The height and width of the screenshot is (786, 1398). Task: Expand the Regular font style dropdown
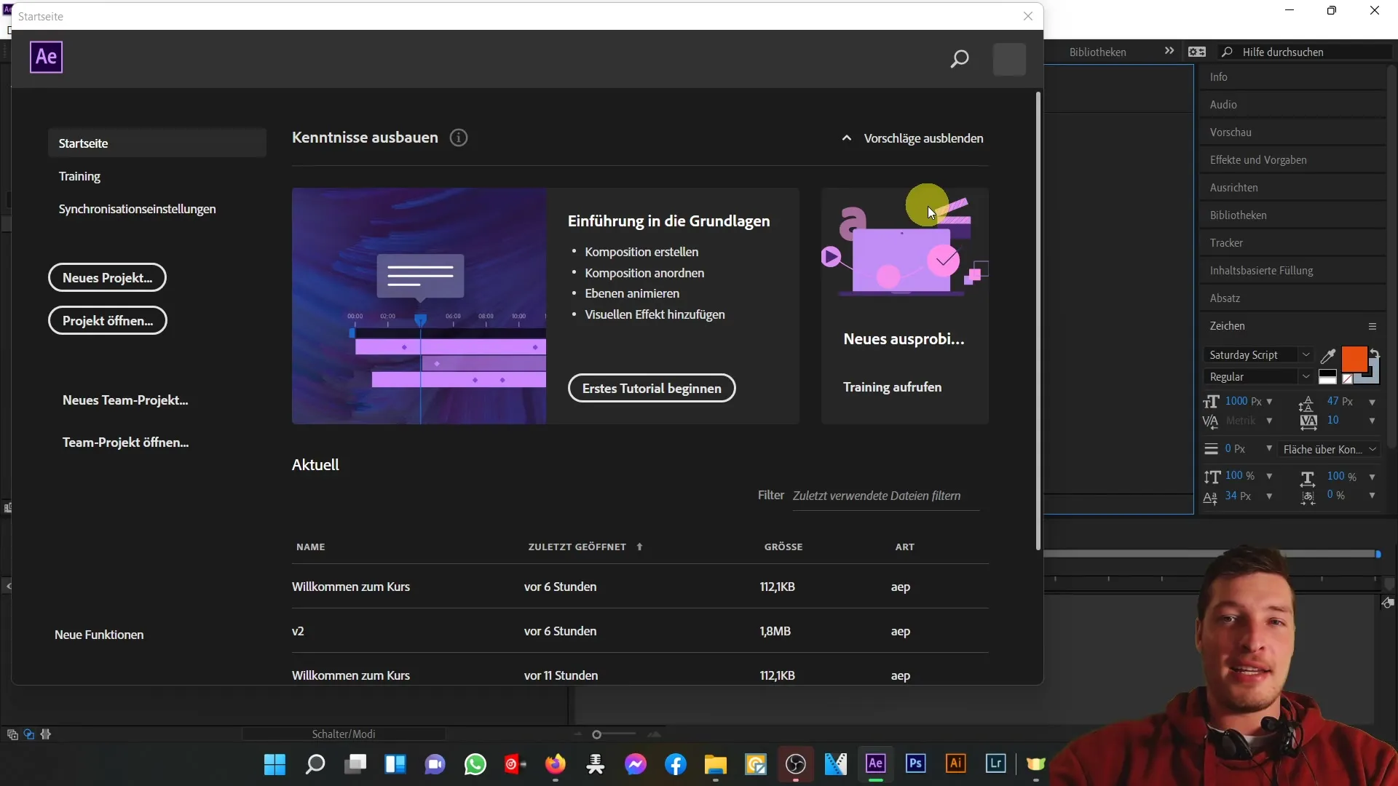pos(1307,376)
